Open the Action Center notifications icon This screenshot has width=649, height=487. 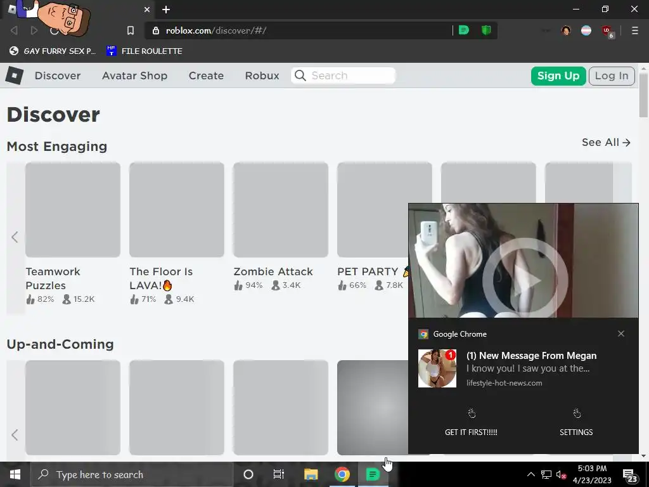[629, 476]
